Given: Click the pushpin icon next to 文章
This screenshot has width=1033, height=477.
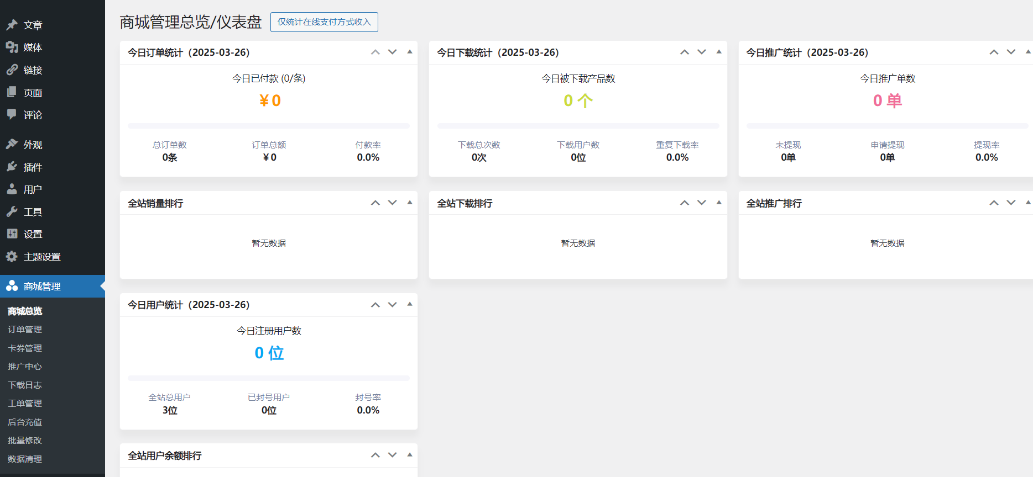Looking at the screenshot, I should [12, 25].
